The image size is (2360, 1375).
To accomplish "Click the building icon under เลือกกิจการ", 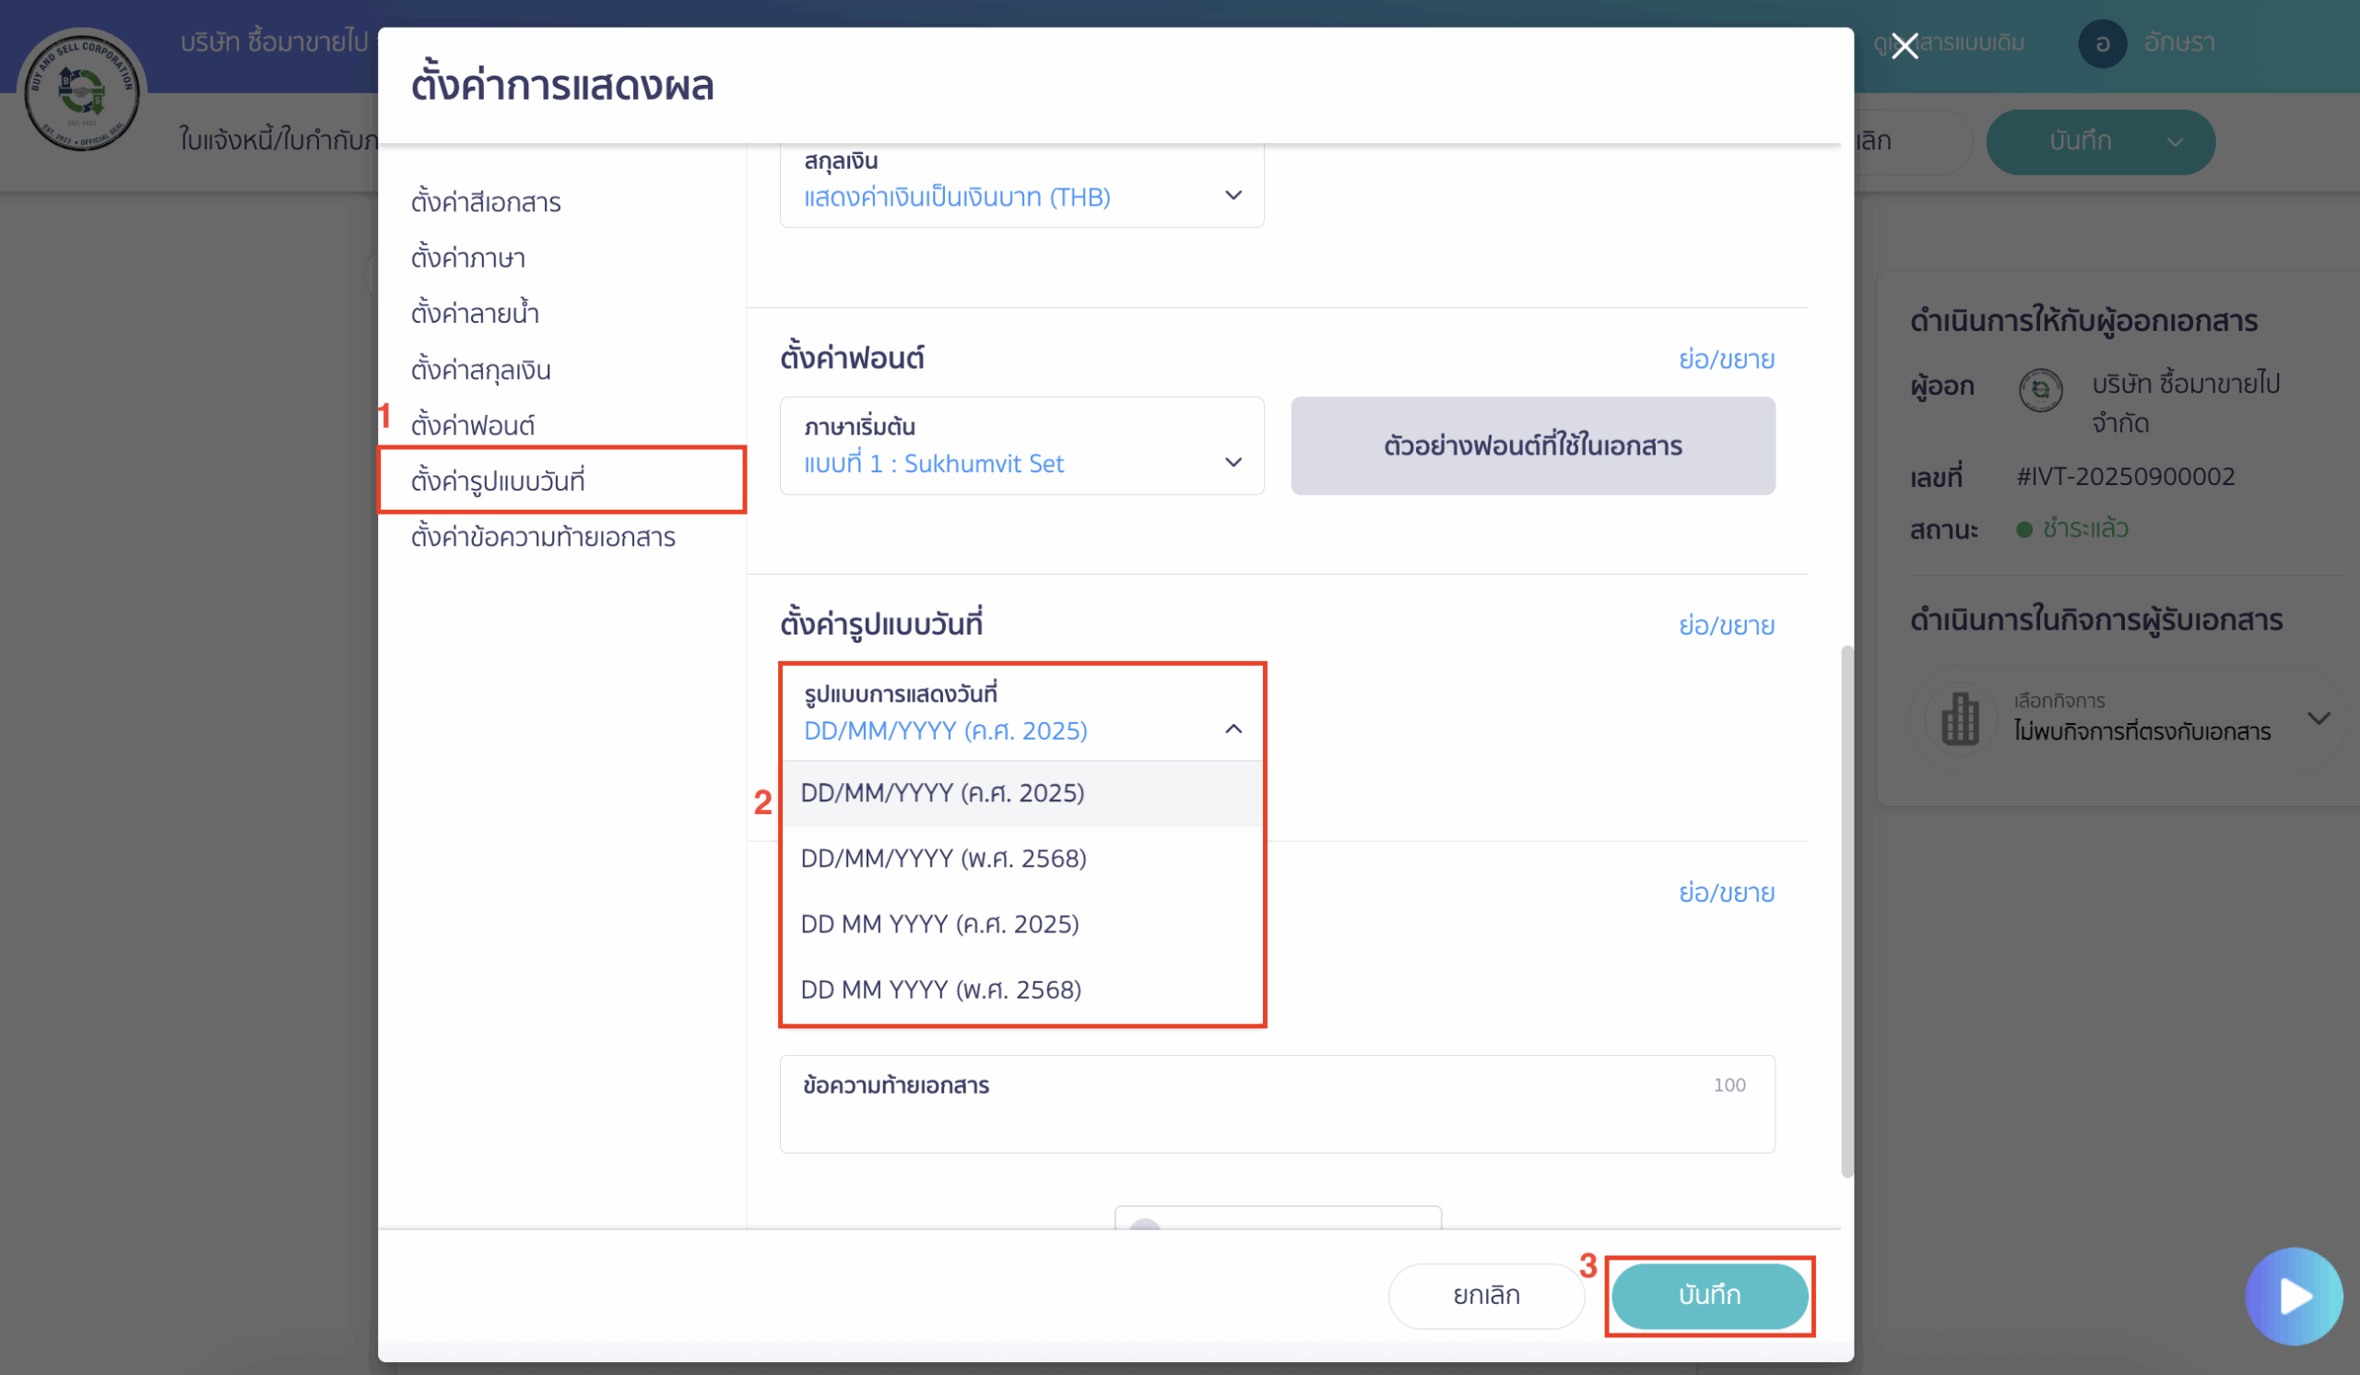I will coord(1961,718).
